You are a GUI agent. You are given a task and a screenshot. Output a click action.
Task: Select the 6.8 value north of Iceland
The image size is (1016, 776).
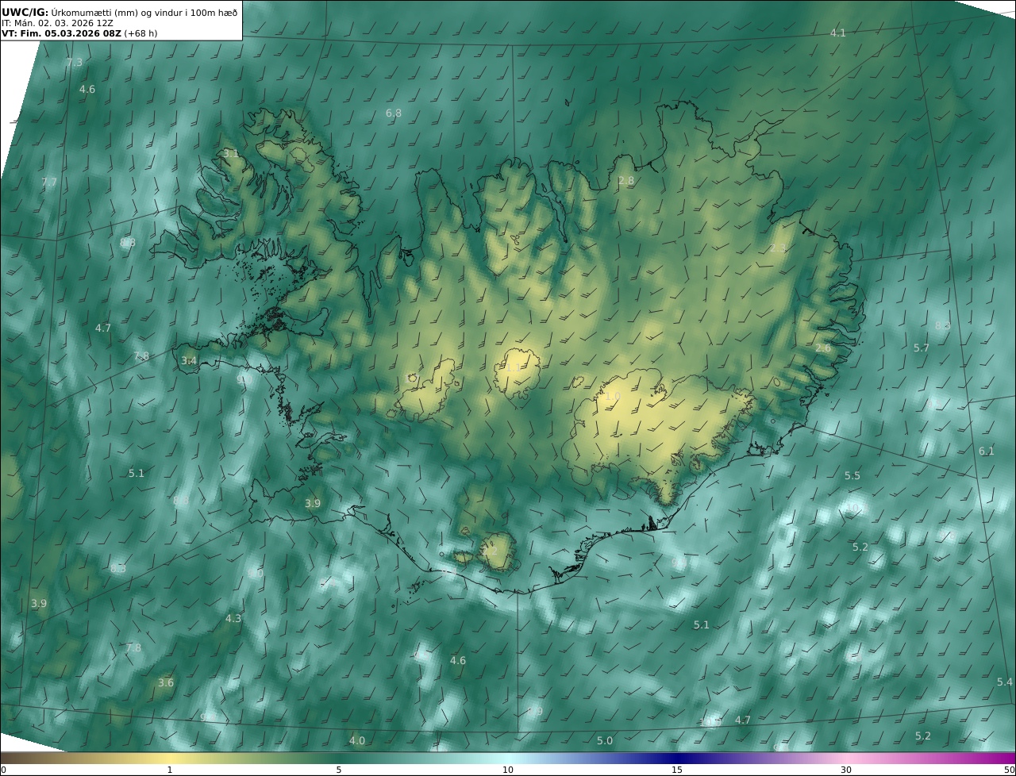[394, 113]
